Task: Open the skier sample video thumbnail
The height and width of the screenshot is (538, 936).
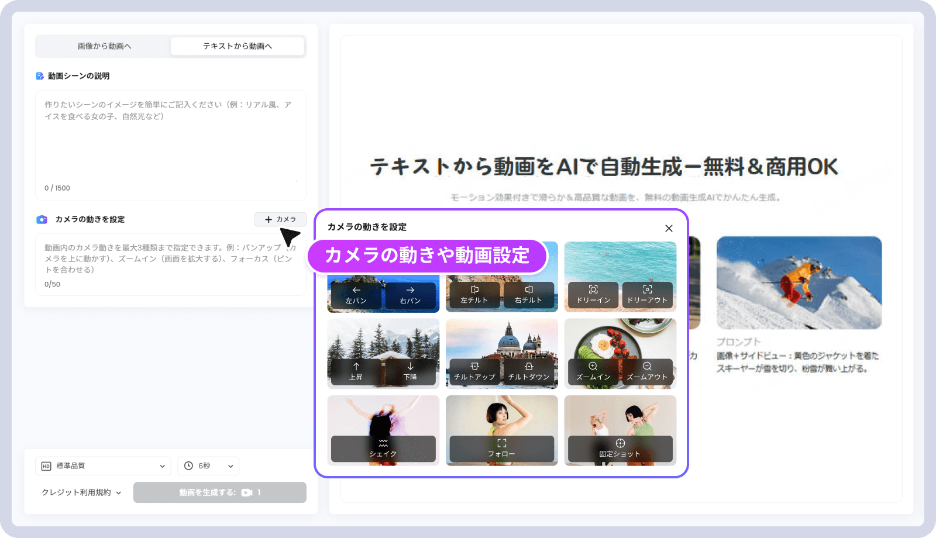Action: point(799,283)
